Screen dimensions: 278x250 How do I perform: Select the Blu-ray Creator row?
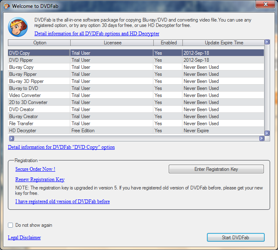coord(136,117)
